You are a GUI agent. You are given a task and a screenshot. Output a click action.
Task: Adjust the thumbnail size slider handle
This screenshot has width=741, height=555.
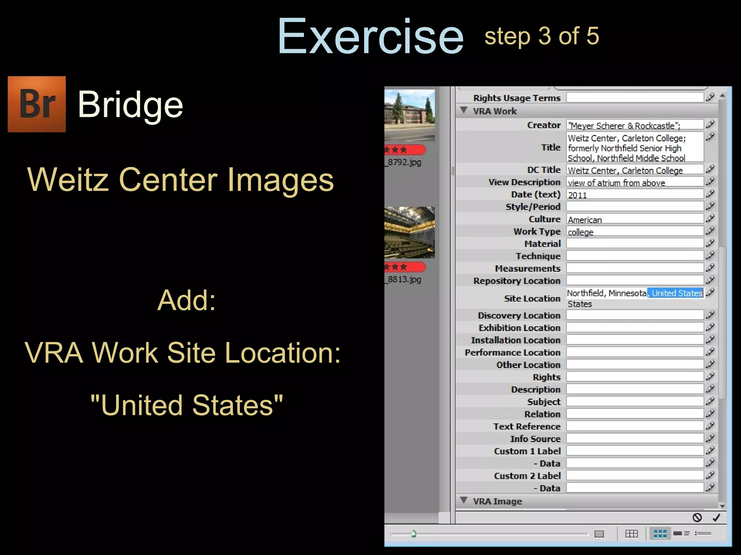pyautogui.click(x=414, y=534)
